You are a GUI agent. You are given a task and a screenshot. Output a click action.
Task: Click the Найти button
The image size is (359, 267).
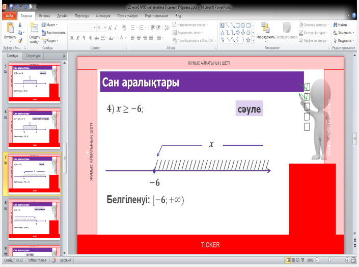[x=340, y=25]
